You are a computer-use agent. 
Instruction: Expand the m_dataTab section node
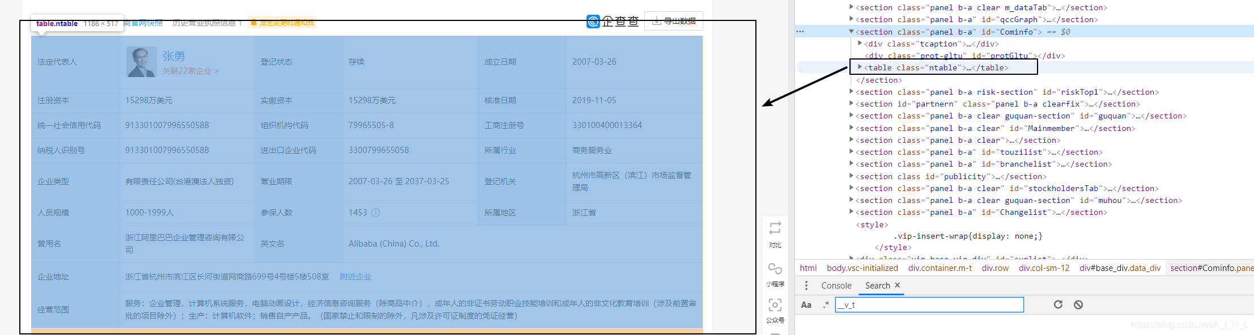pos(851,7)
